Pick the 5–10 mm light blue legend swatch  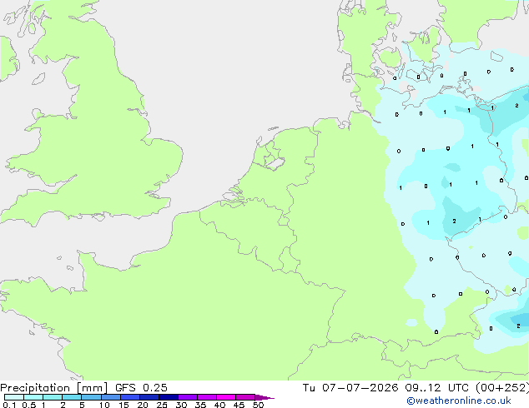pyautogui.click(x=91, y=397)
